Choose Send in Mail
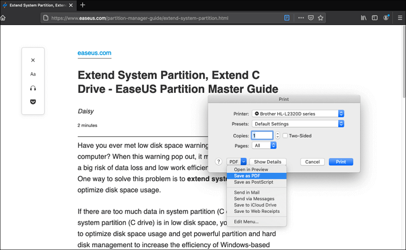406x250 pixels. click(x=256, y=193)
